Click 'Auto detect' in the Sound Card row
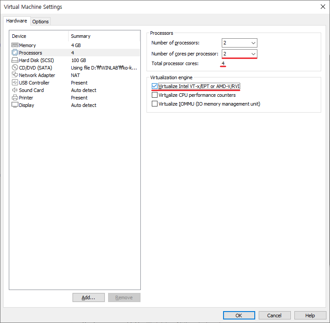 point(84,90)
